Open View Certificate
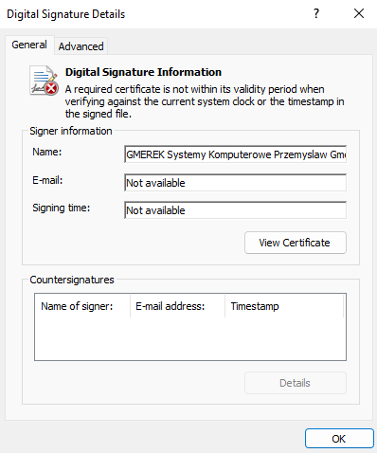 (x=296, y=243)
